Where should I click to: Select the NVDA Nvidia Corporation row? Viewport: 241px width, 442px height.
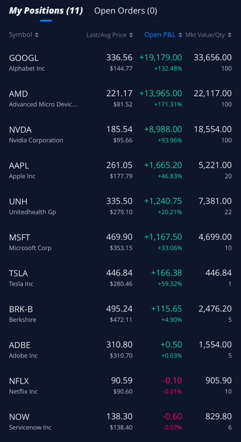click(120, 134)
